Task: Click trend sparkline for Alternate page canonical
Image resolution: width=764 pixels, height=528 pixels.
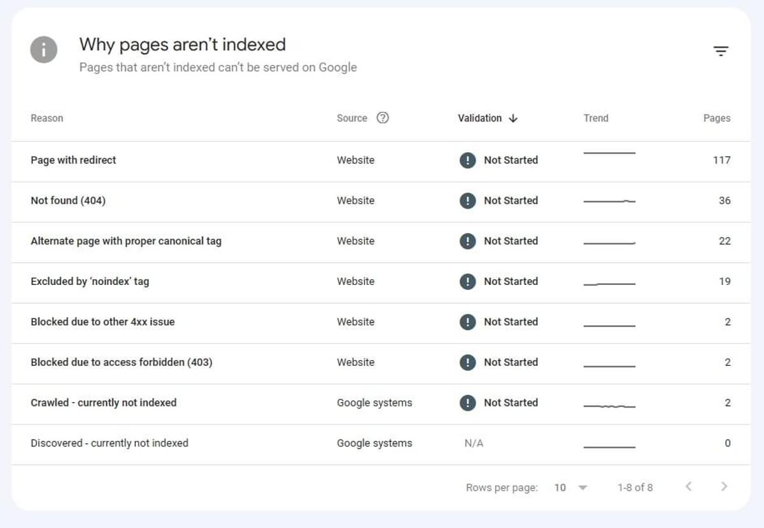Action: [609, 244]
